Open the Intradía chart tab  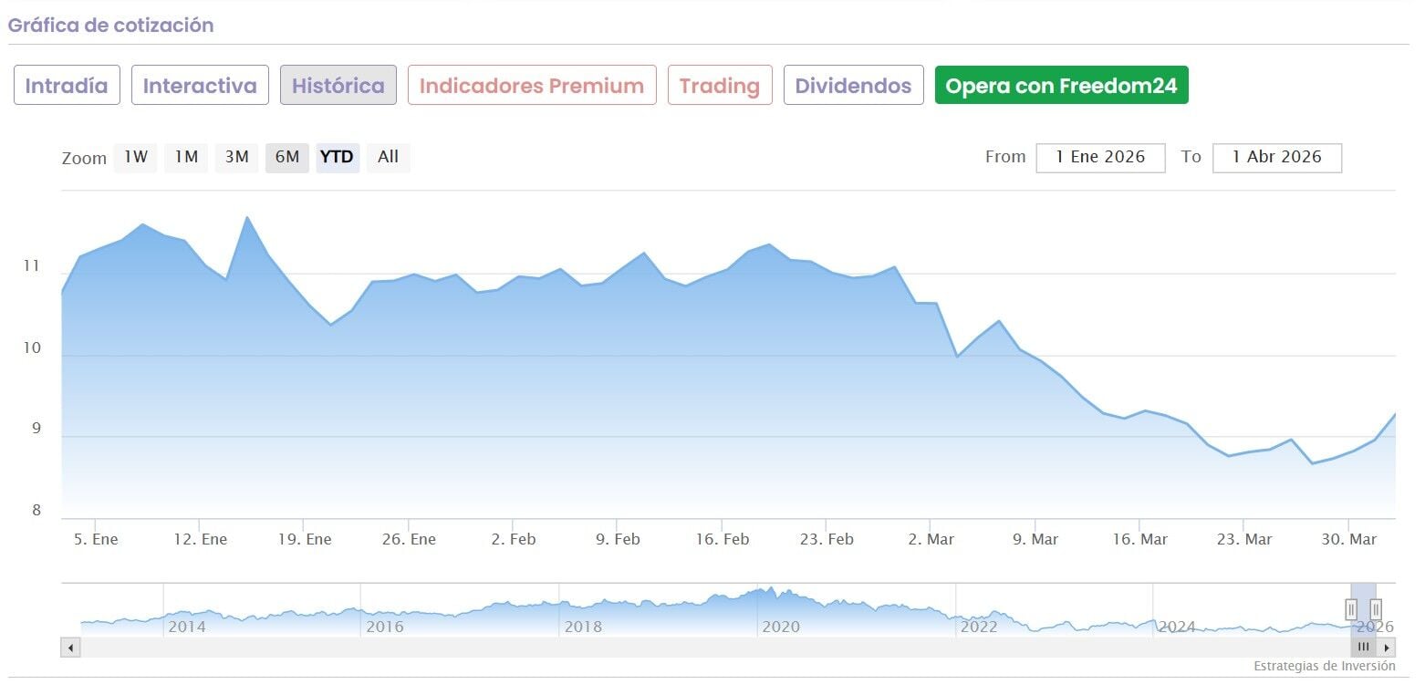point(67,86)
